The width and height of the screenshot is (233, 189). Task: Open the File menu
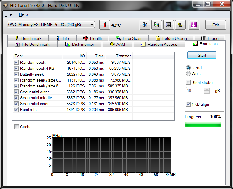(x=9, y=14)
